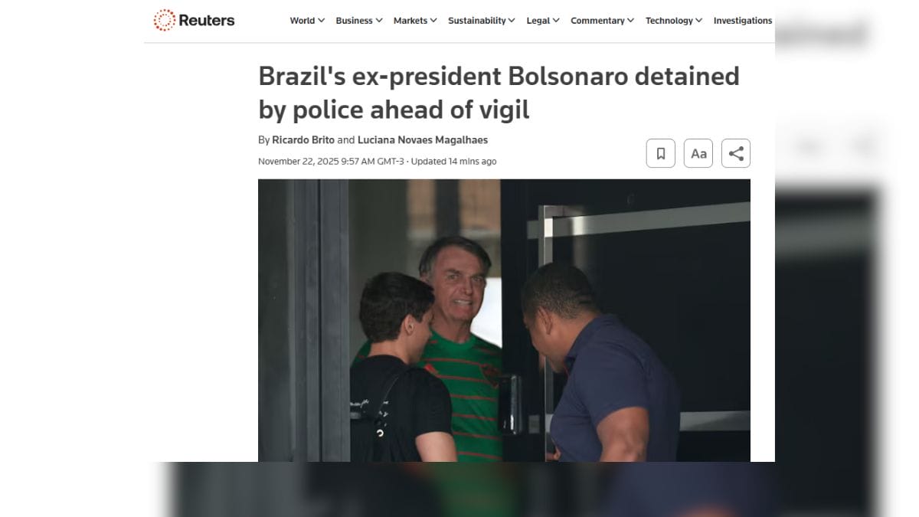This screenshot has height=517, width=919.
Task: Select the Technology navigation label
Action: 669,21
